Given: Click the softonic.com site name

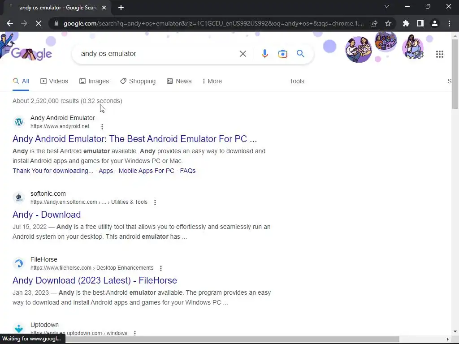Looking at the screenshot, I should click(48, 193).
